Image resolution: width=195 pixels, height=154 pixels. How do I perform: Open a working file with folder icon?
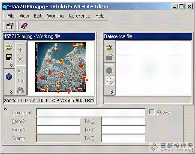9,48
